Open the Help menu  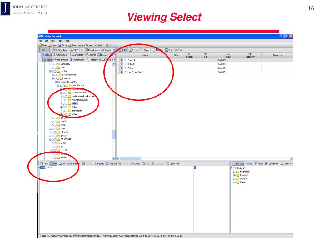[67, 41]
